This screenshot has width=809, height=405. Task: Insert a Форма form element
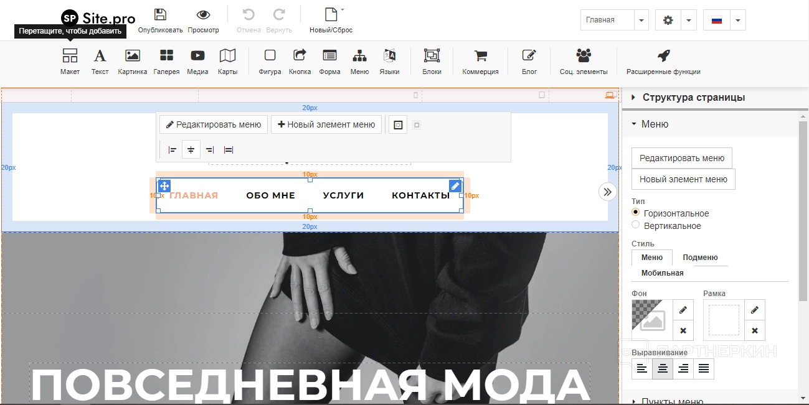coord(329,62)
